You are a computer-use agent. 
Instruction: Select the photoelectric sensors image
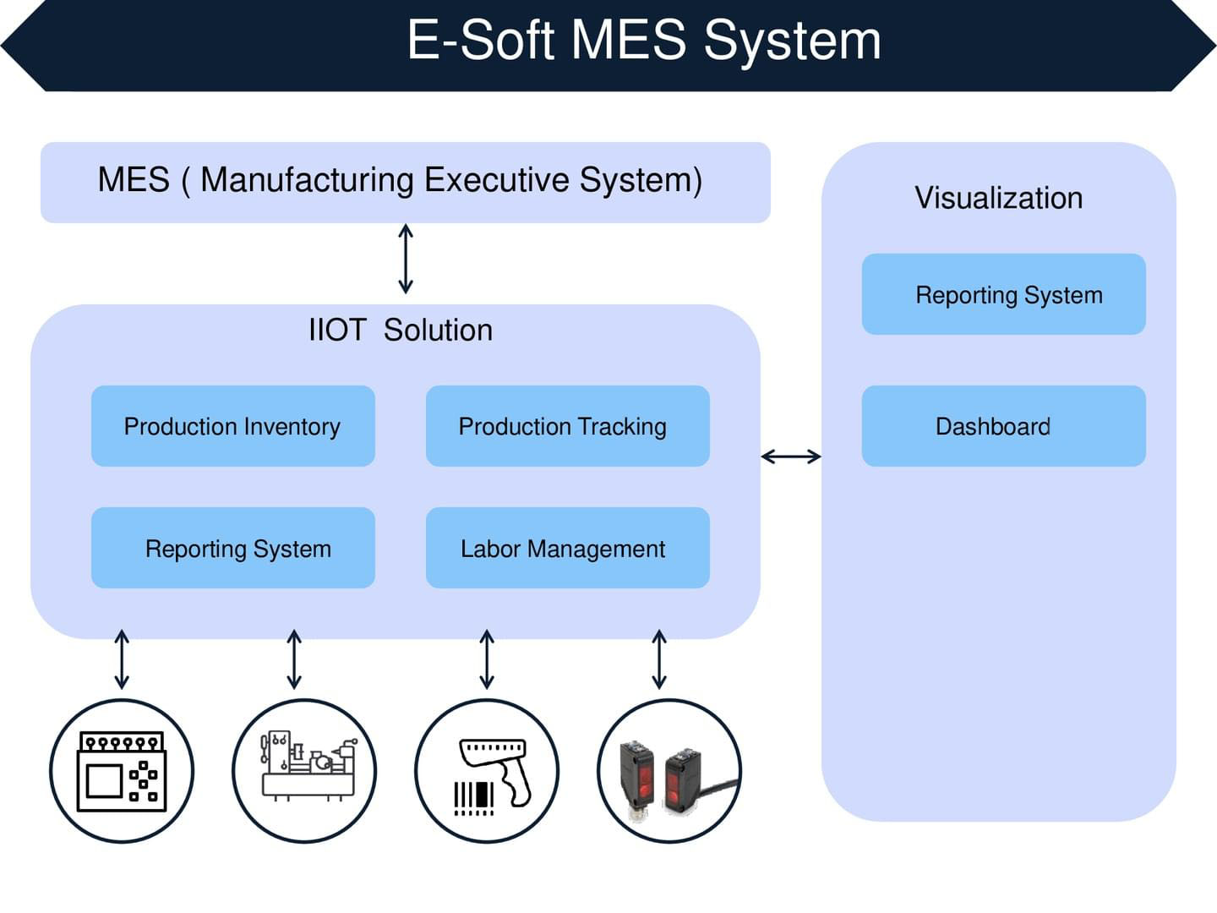pos(669,771)
